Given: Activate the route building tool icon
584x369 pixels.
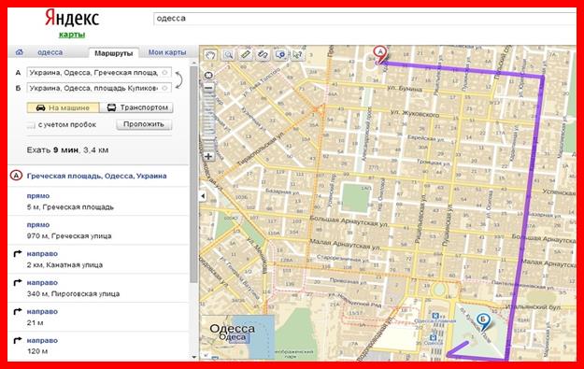Looking at the screenshot, I should pyautogui.click(x=263, y=55).
